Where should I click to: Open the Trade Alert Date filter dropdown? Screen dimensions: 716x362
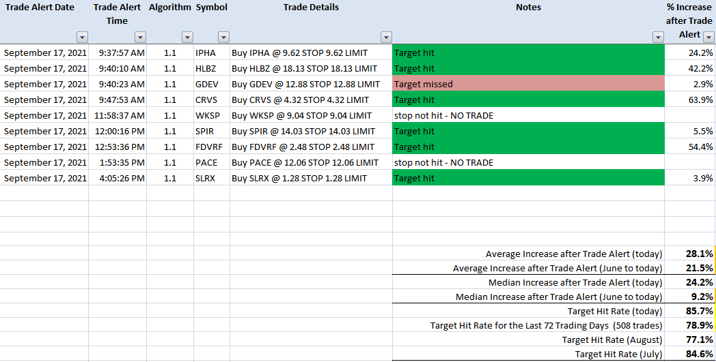82,37
